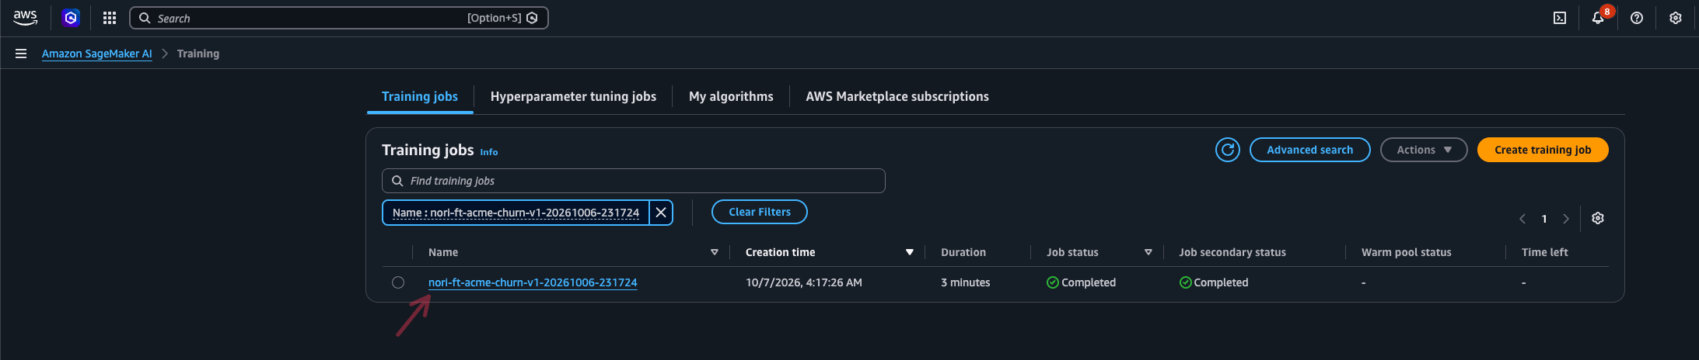Image resolution: width=1699 pixels, height=360 pixels.
Task: Click page number 1 in pagination
Action: pos(1544,219)
